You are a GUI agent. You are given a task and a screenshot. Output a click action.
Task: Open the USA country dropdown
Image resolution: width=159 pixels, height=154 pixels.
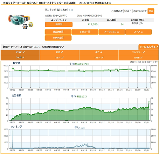click(x=128, y=11)
